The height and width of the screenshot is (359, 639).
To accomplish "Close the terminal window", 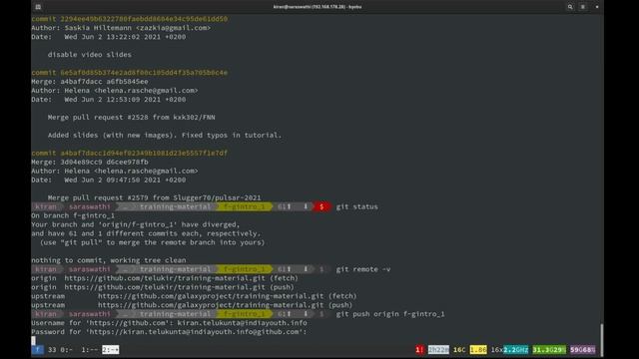I will point(597,7).
